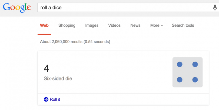Click the Roll it link text
Image resolution: width=219 pixels, height=110 pixels.
(x=55, y=99)
